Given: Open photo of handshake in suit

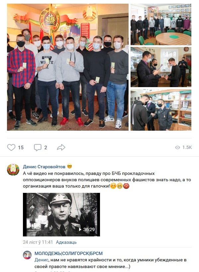Looking at the screenshot, I should coord(161,67).
